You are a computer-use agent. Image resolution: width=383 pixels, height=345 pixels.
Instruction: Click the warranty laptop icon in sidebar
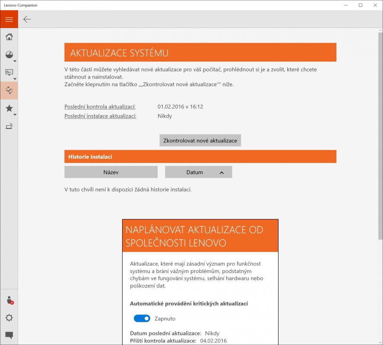[9, 126]
